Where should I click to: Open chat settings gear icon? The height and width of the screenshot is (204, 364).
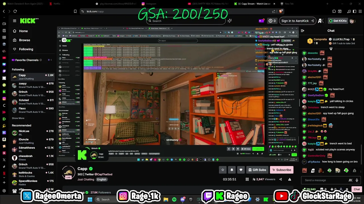click(347, 189)
